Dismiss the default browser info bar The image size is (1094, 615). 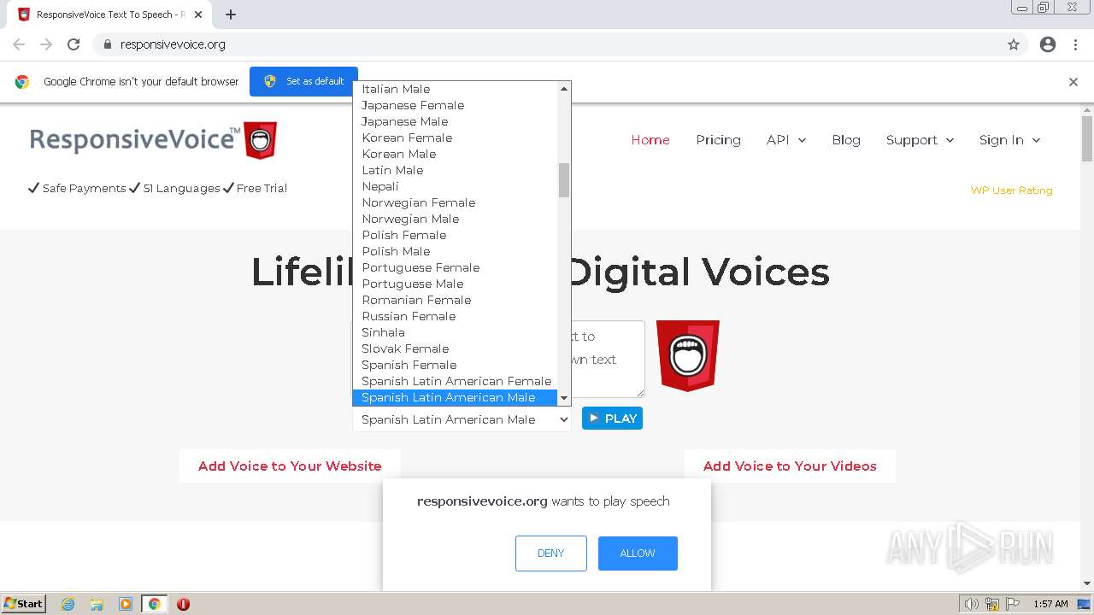tap(1073, 82)
